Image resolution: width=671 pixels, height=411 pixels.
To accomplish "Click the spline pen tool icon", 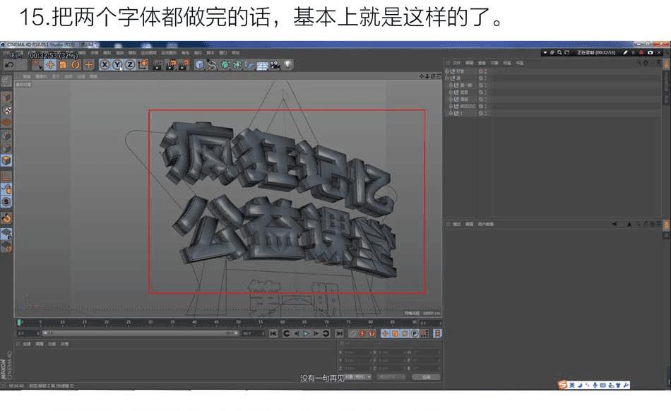I will tap(213, 65).
